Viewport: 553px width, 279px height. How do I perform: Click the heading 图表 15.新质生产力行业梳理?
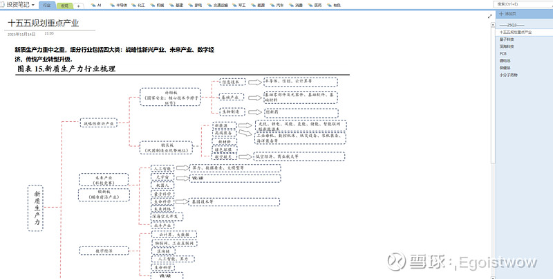pyautogui.click(x=66, y=69)
